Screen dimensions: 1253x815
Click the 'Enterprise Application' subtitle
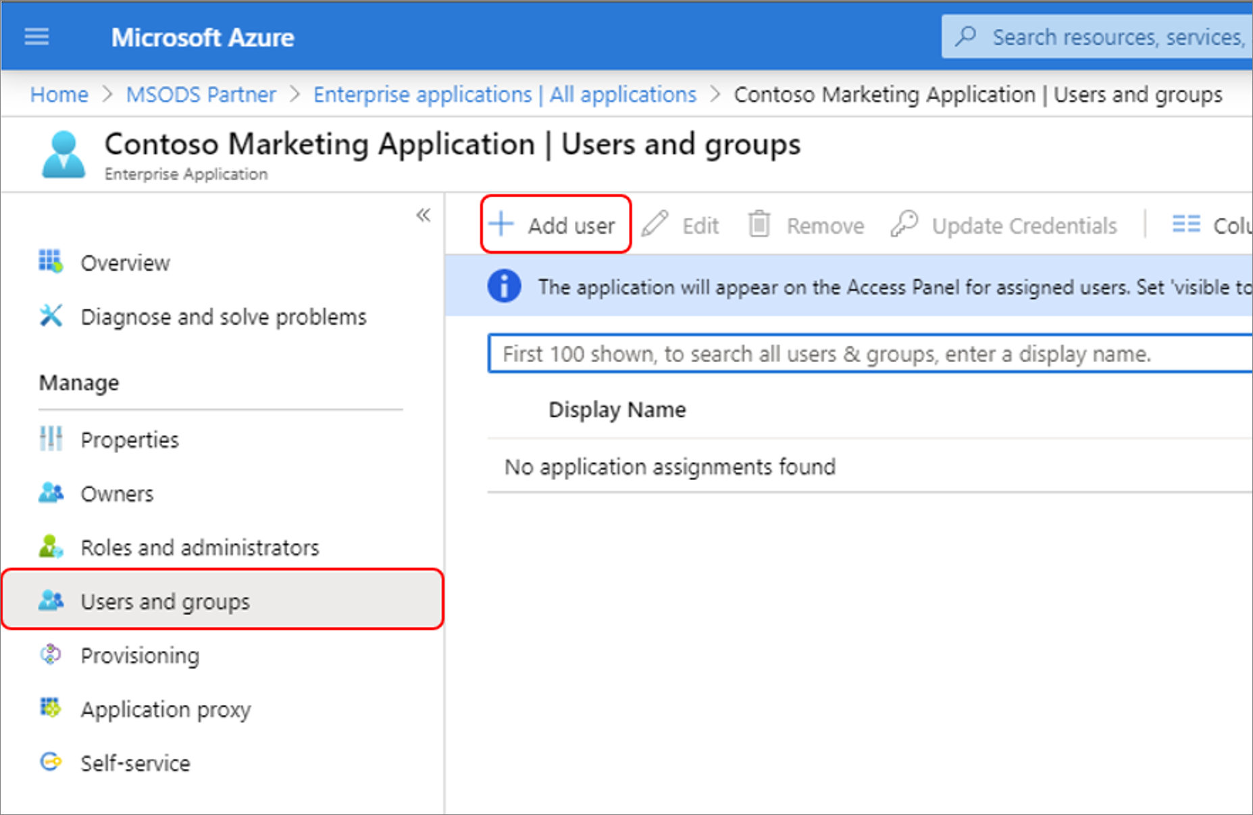click(x=186, y=174)
